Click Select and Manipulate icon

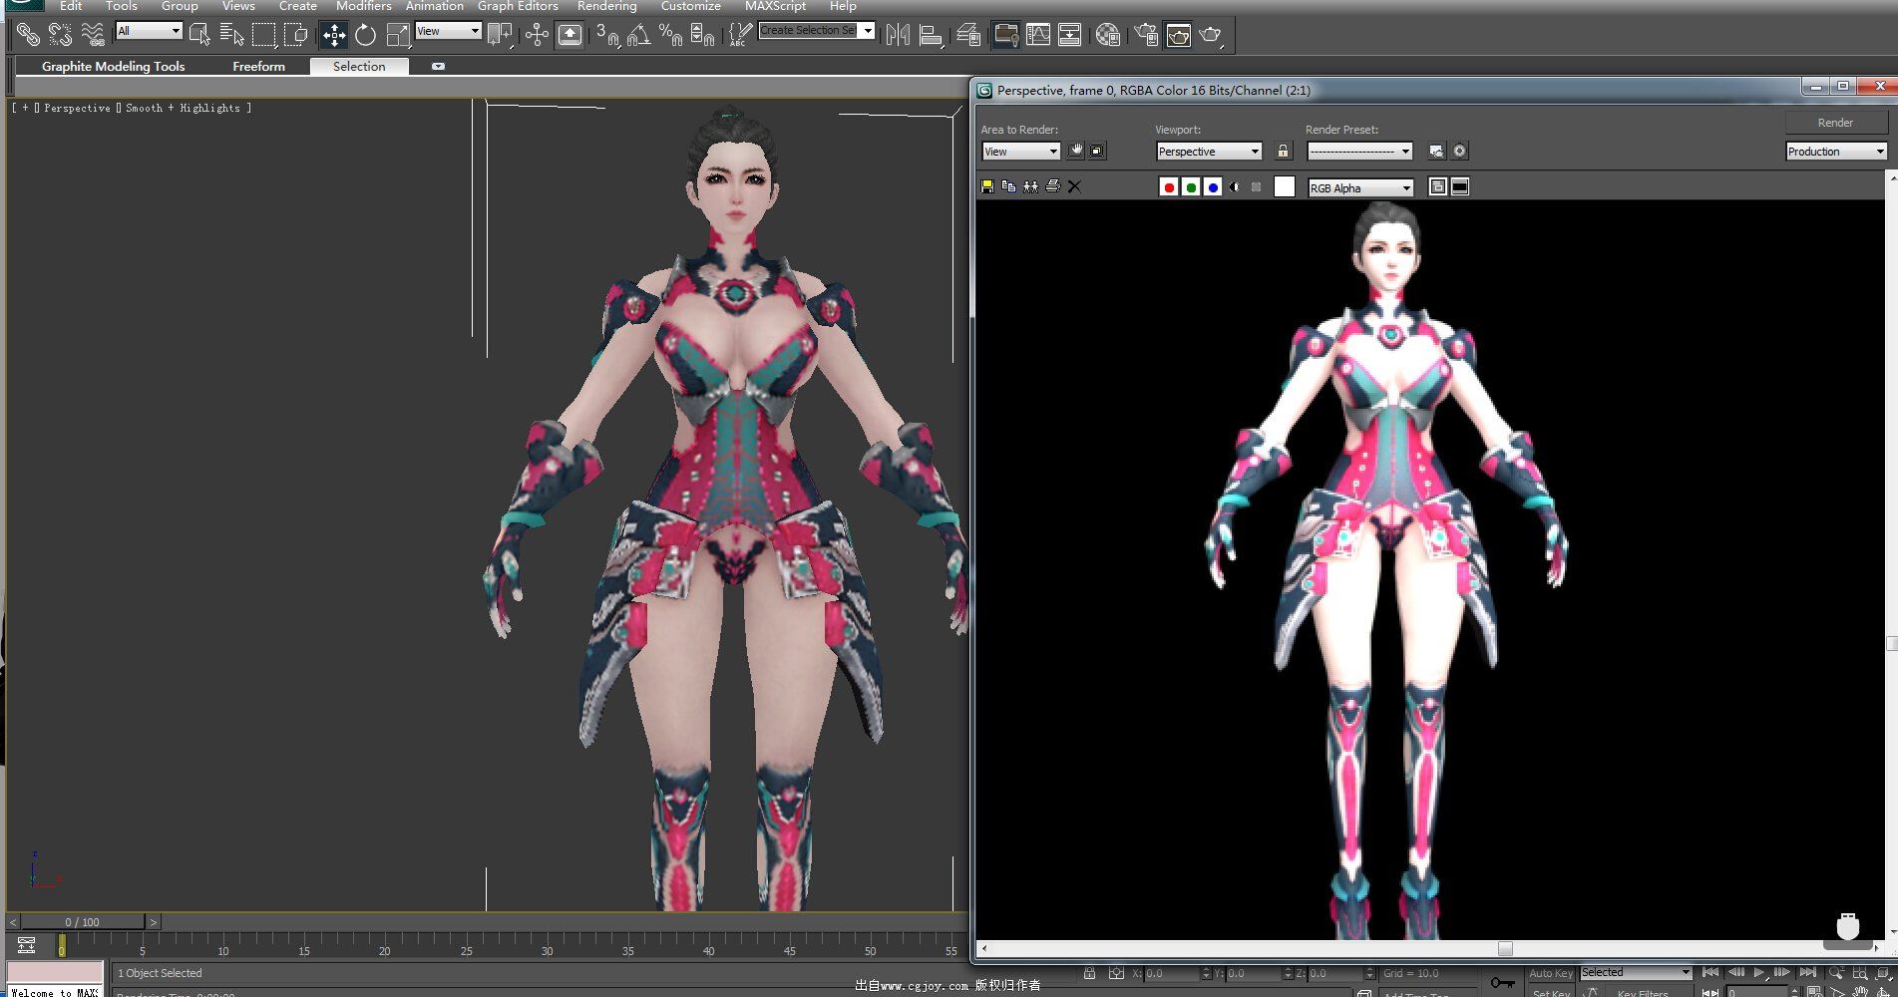[537, 35]
